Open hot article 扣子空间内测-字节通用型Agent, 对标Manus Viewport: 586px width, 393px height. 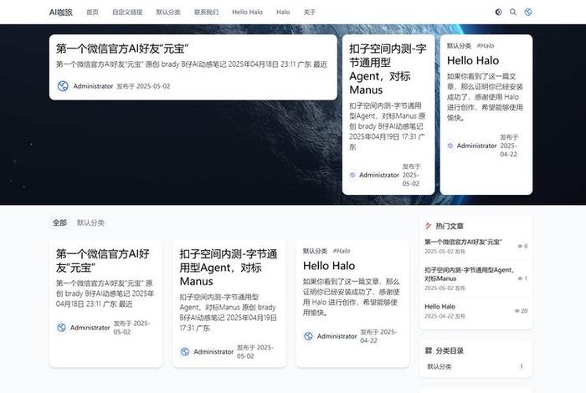coord(469,274)
